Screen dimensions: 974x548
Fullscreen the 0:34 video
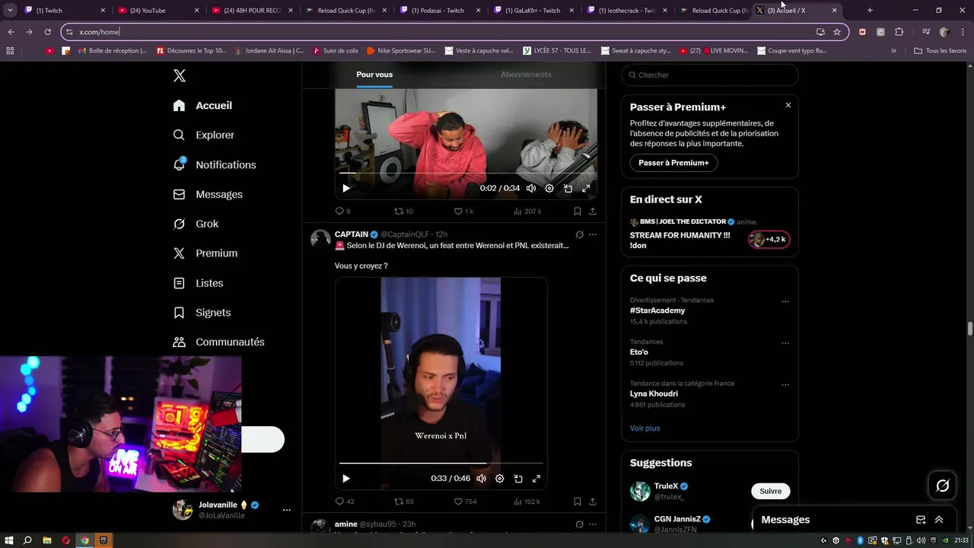pyautogui.click(x=586, y=188)
